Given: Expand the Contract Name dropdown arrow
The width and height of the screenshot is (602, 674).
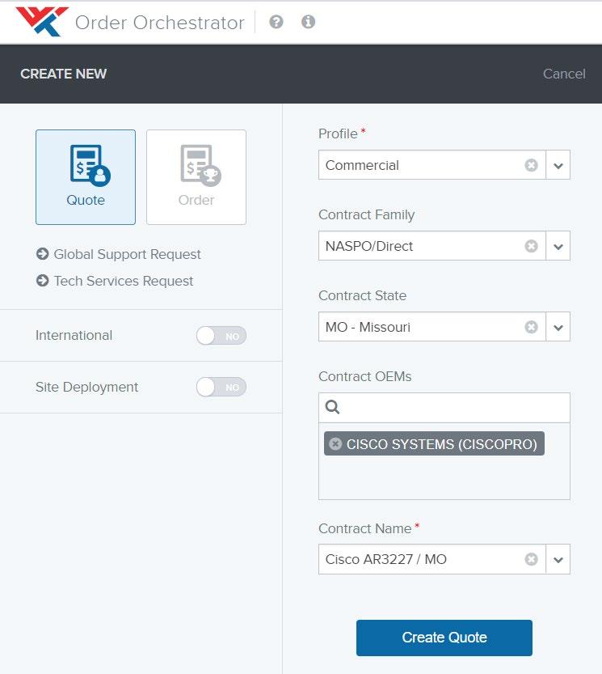Looking at the screenshot, I should click(558, 559).
